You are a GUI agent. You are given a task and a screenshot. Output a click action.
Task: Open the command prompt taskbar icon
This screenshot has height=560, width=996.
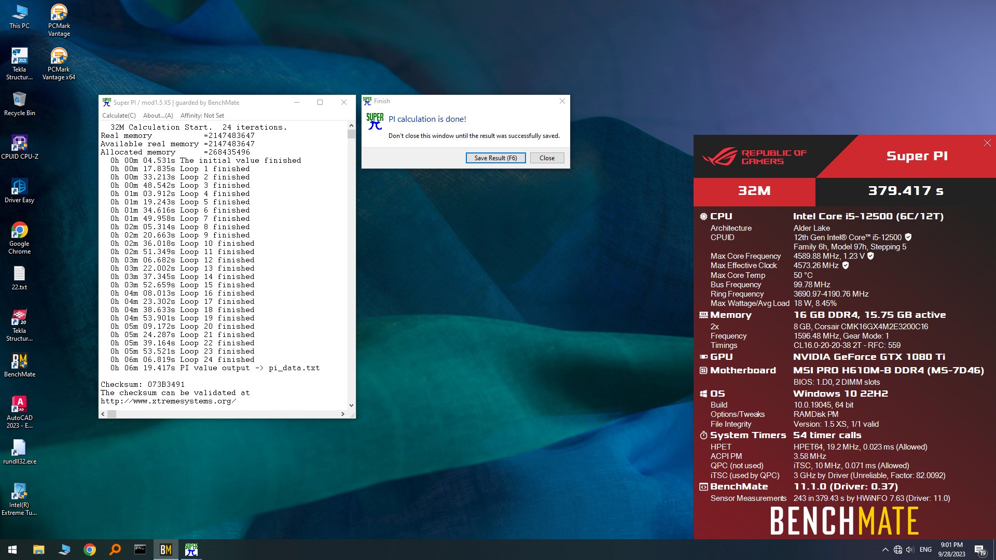coord(140,550)
